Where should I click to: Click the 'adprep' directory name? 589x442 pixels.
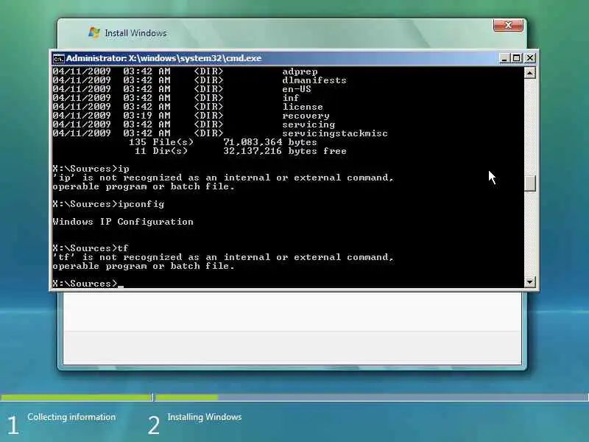point(300,71)
